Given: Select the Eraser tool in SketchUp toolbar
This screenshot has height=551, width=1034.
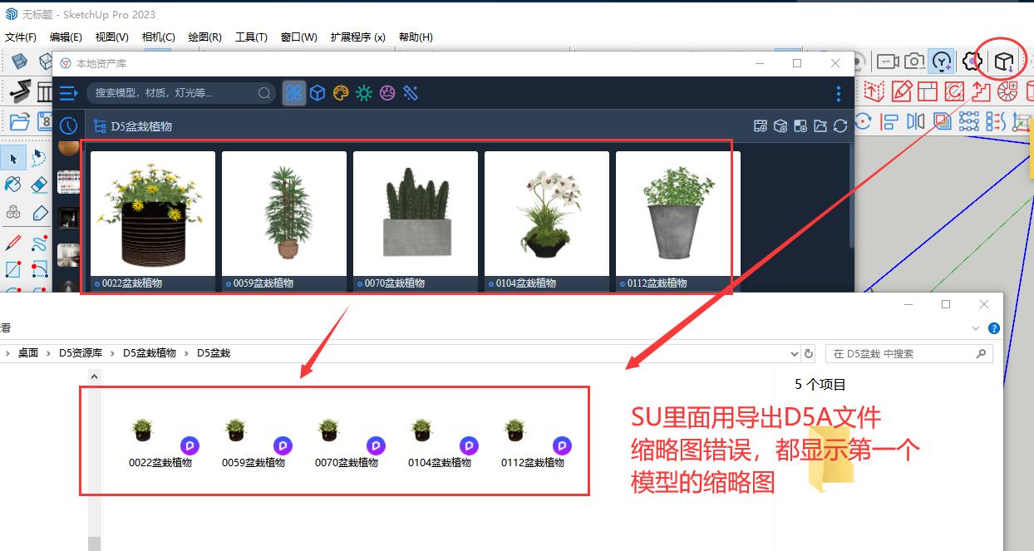Looking at the screenshot, I should [x=39, y=184].
